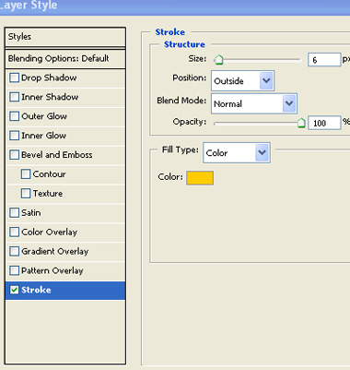Check the Color Overlay box
The width and height of the screenshot is (350, 370).
(14, 232)
